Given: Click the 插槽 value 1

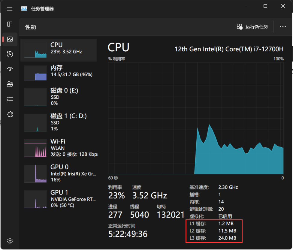Looking at the screenshot, I should point(219,194).
